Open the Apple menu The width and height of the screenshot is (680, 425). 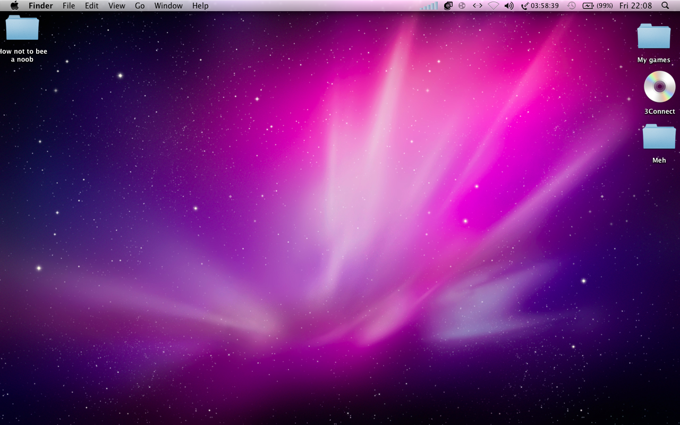(x=14, y=6)
